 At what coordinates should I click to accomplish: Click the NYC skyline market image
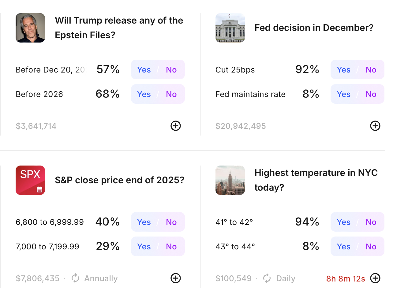point(230,180)
